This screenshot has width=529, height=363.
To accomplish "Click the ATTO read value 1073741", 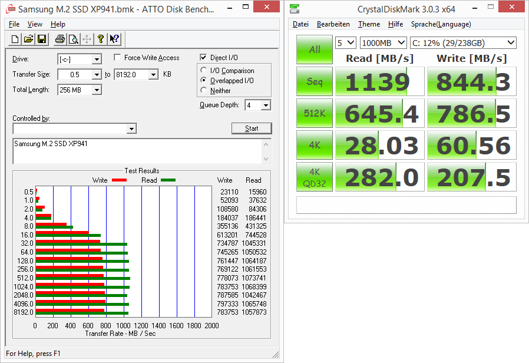I will pyautogui.click(x=254, y=278).
